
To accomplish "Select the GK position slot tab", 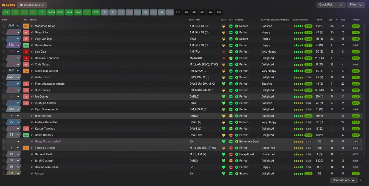I will coord(6,12).
